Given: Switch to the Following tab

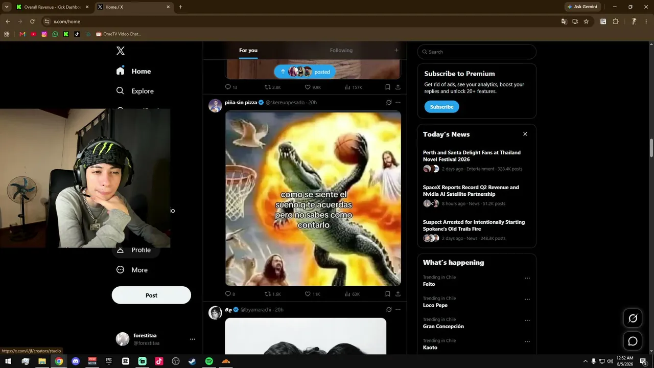Looking at the screenshot, I should tap(341, 50).
